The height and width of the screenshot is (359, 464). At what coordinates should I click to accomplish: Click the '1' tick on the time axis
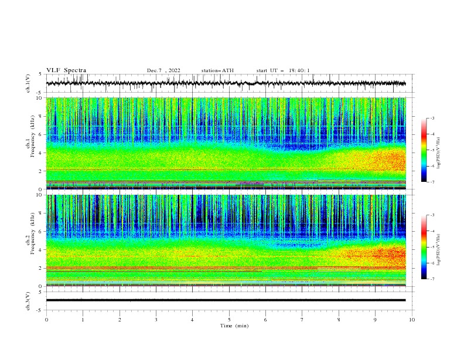coord(83,320)
